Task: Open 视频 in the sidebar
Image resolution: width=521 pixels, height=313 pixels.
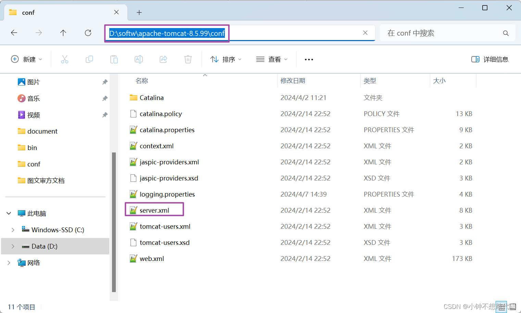Action: [x=34, y=115]
